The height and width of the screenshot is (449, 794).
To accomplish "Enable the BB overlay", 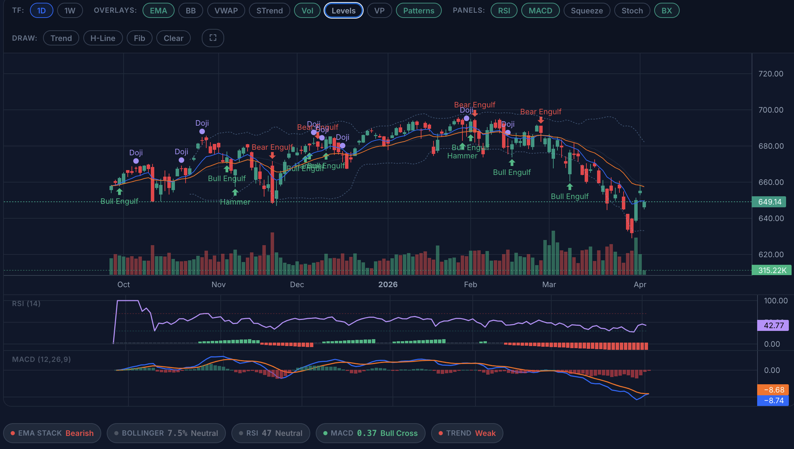I will click(x=191, y=11).
